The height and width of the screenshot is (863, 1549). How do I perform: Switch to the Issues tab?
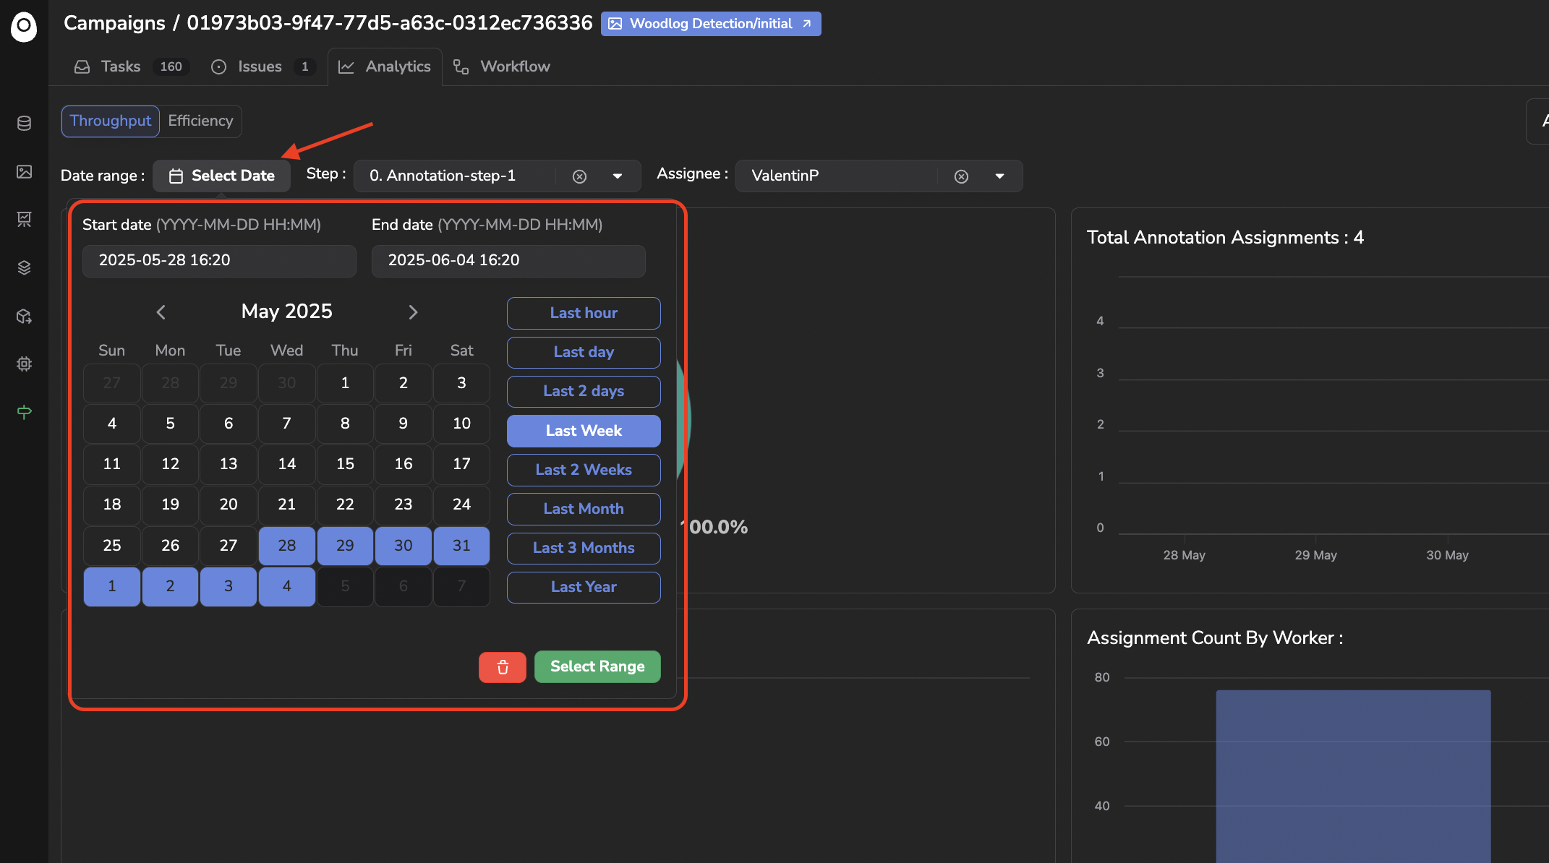pos(263,66)
